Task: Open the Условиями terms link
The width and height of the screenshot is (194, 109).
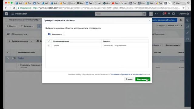Action: point(115,74)
